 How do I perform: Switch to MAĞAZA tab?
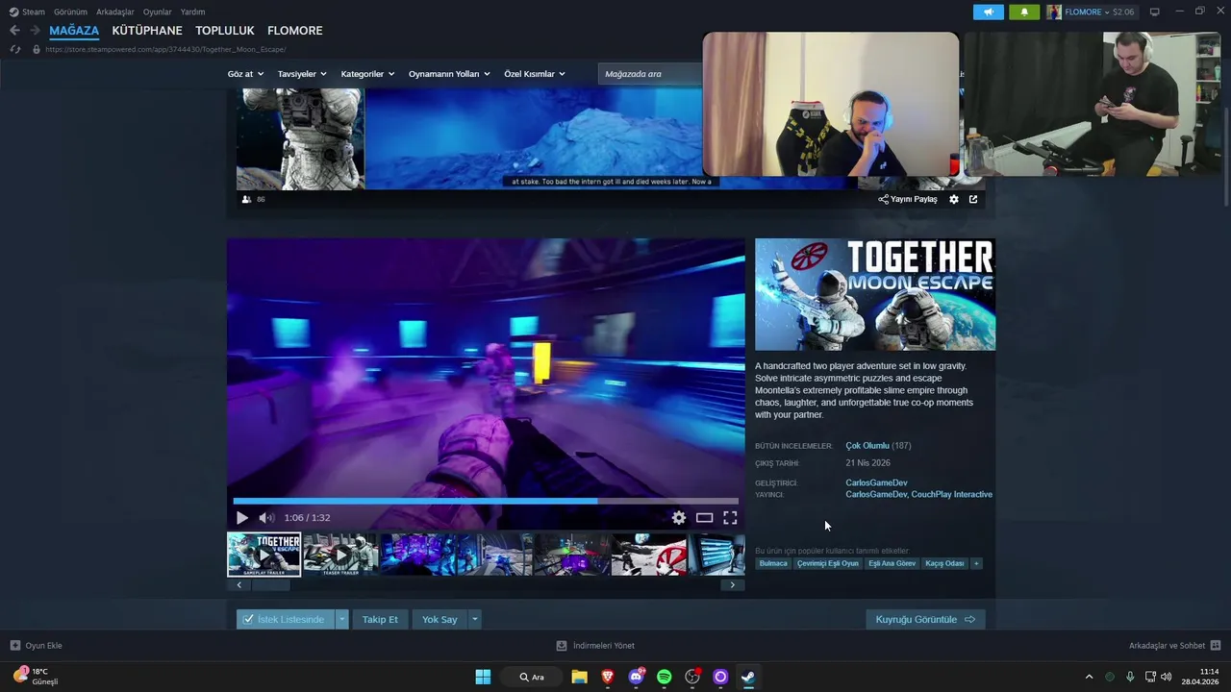(x=74, y=31)
